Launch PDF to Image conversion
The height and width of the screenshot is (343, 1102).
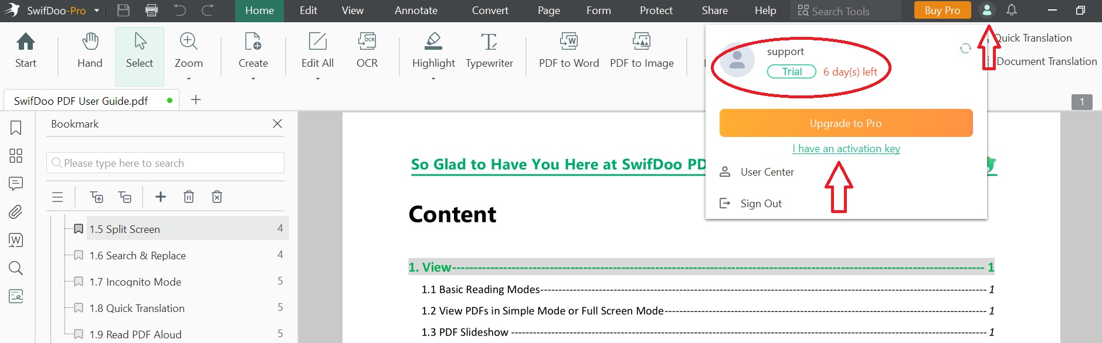tap(642, 50)
